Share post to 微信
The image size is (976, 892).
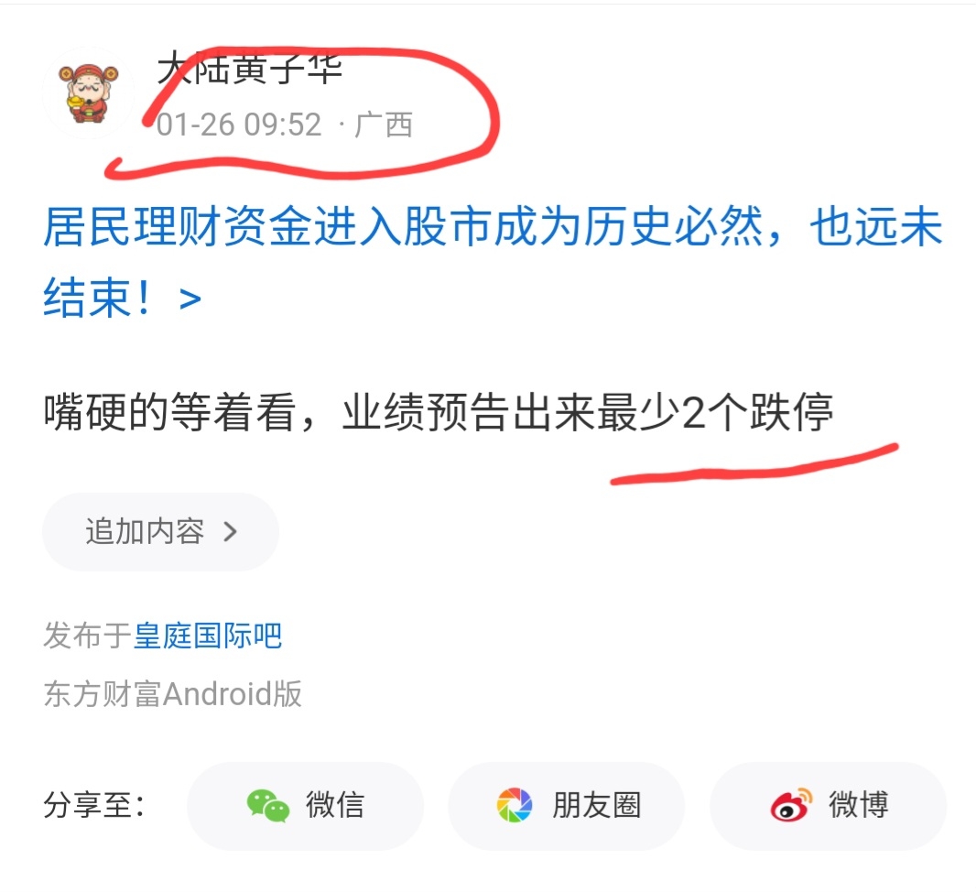pos(305,806)
